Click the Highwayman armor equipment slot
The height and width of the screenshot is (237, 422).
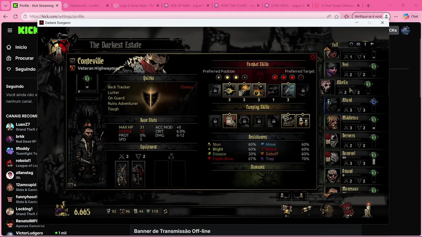pyautogui.click(x=138, y=174)
